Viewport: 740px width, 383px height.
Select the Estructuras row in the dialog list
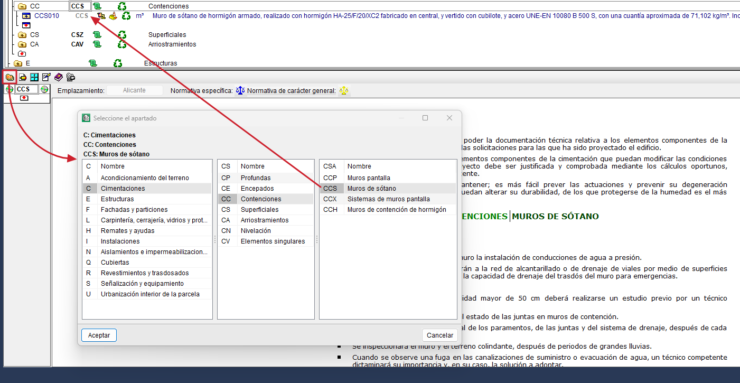click(147, 199)
